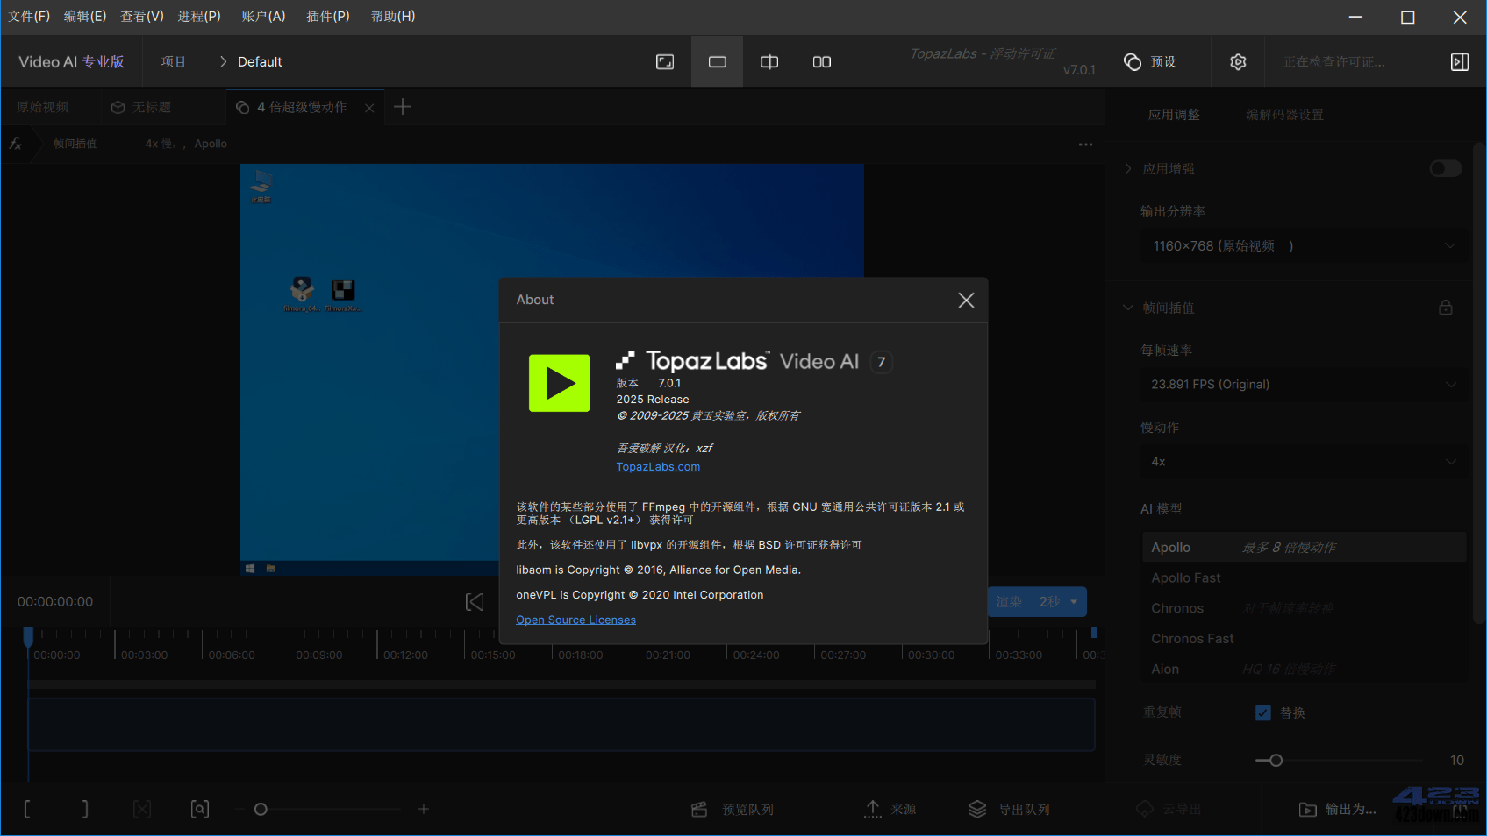Add a new tab with plus icon
The image size is (1487, 836).
(403, 107)
